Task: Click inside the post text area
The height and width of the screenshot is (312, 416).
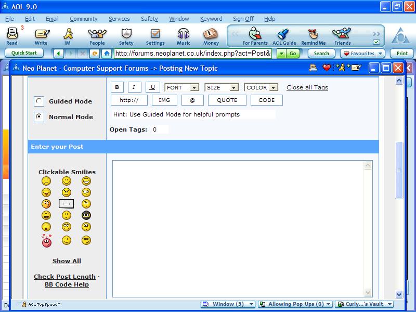Action: tap(239, 229)
